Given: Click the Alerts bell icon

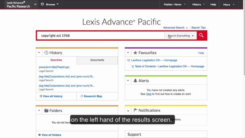Looking at the screenshot, I should point(135,80).
